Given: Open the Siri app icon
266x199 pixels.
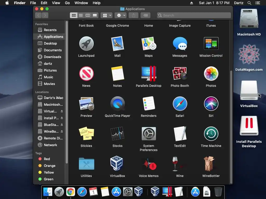Looking at the screenshot, I should pyautogui.click(x=211, y=104).
